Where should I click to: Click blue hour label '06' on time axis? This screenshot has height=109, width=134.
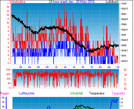[x=38, y=67]
